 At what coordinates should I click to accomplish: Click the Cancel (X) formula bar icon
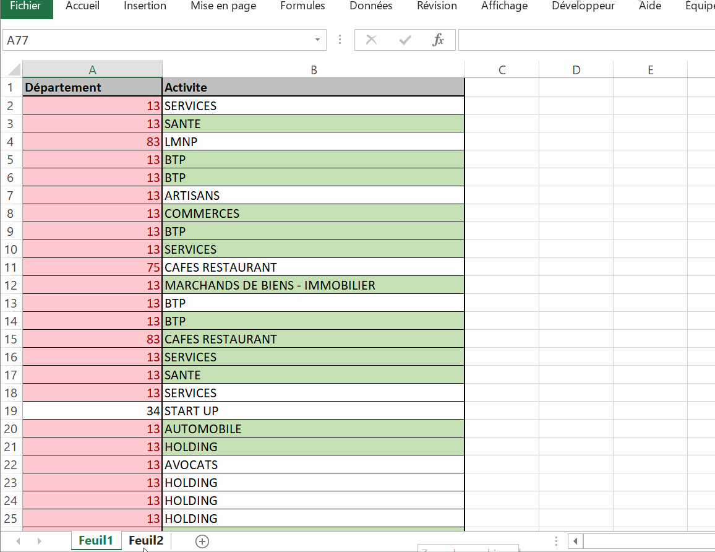point(372,40)
